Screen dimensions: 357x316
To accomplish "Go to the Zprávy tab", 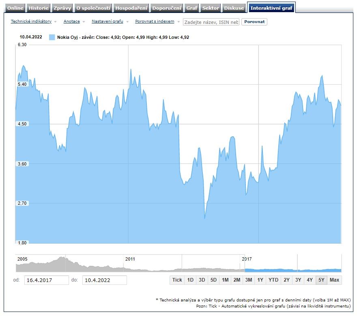I will [62, 8].
